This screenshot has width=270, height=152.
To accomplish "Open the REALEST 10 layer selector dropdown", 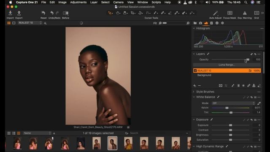I will [x=30, y=23].
